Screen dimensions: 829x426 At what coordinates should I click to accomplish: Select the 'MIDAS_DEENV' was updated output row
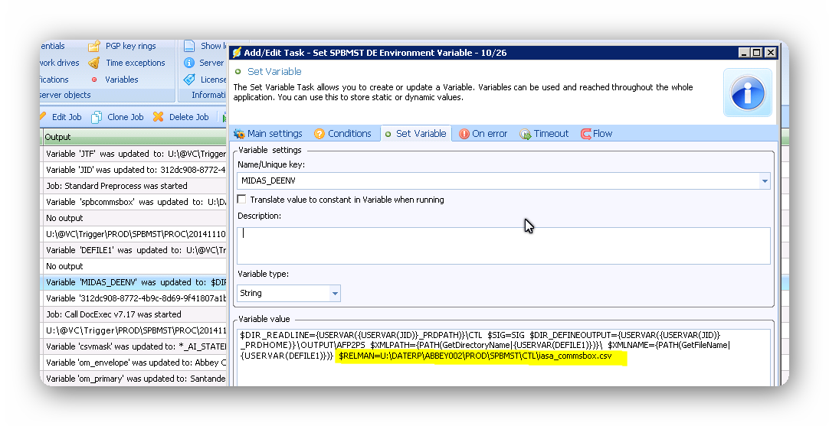[134, 282]
